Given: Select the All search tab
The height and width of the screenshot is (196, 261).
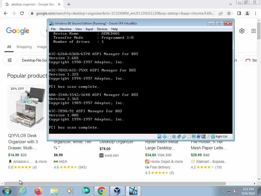Looking at the screenshot, I should 9,47.
